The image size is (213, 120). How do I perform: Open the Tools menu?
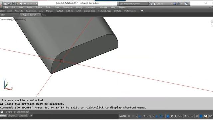pyautogui.click(x=48, y=7)
